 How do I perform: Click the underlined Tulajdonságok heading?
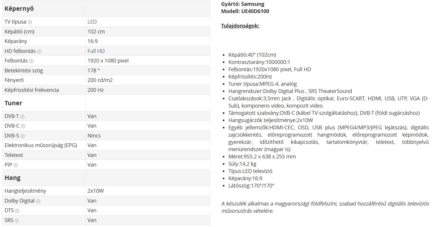click(x=240, y=26)
